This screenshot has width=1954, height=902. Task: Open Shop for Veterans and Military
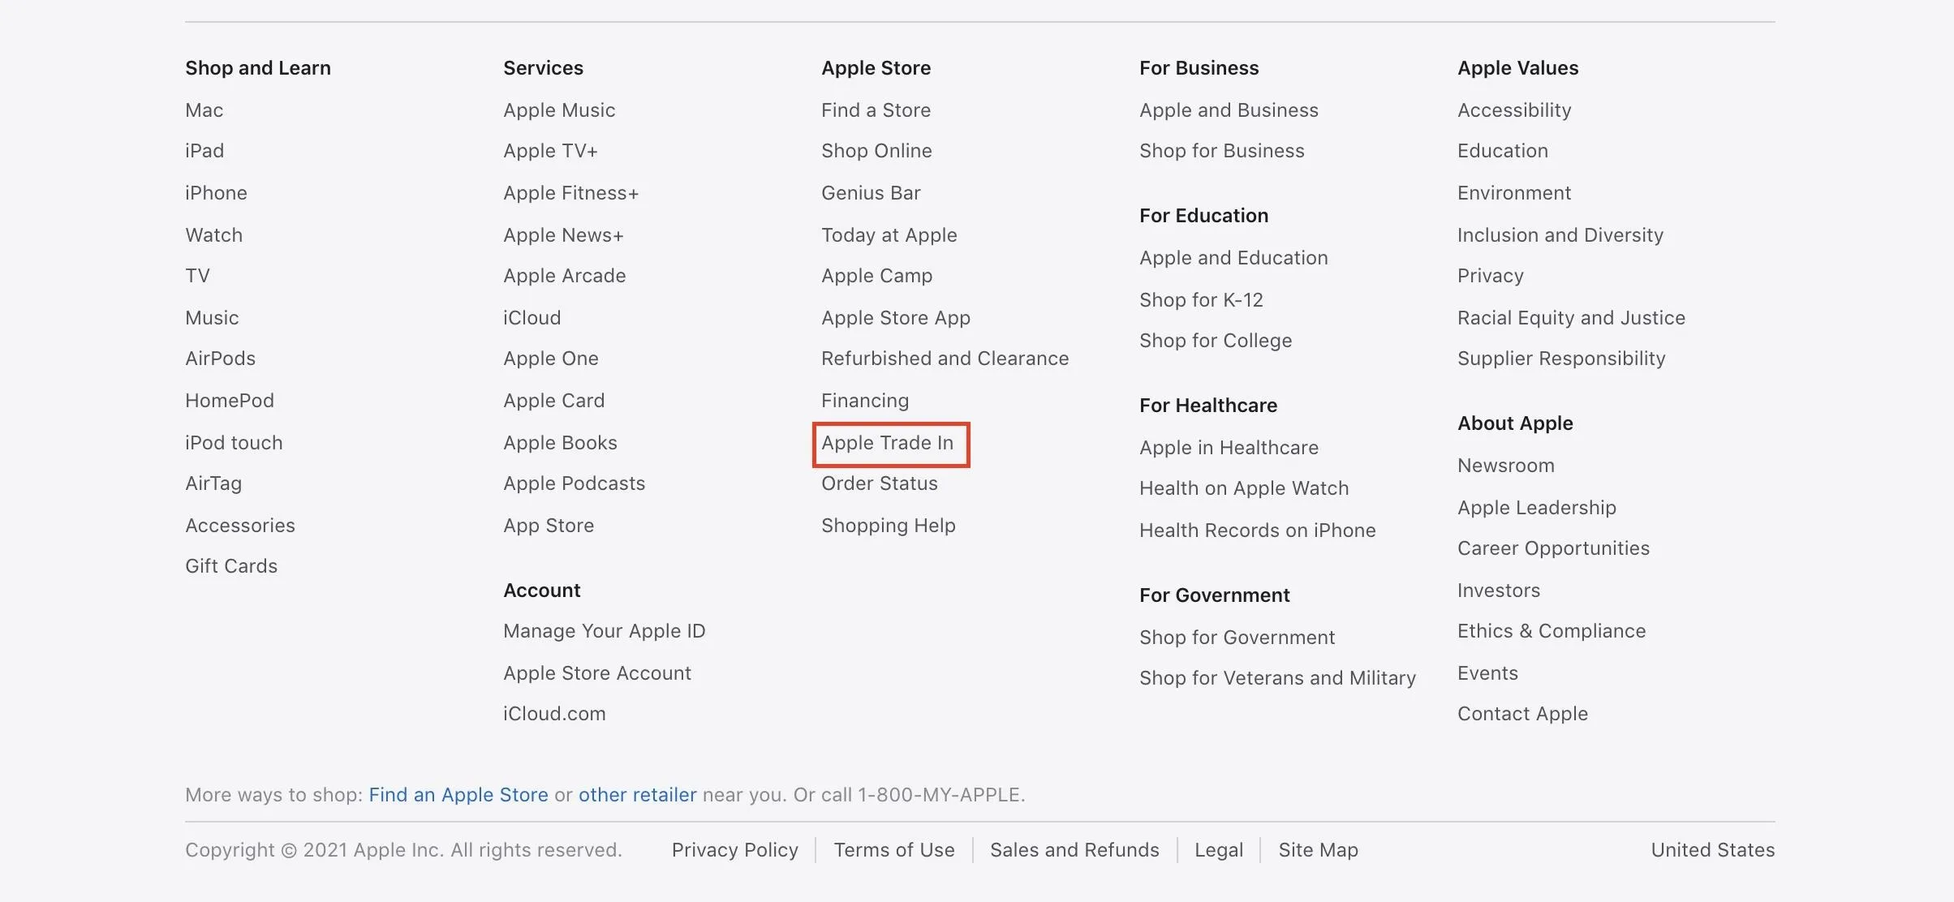[x=1277, y=678]
